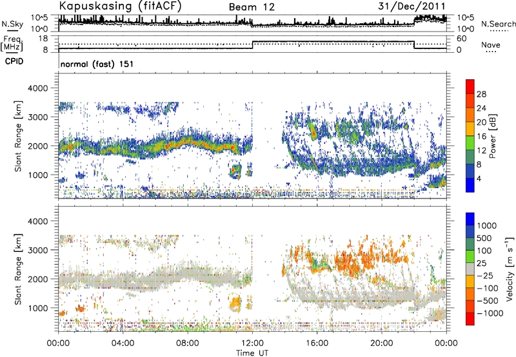The image size is (516, 357).
Task: Click the 'Power [dB]' colorbar label
Action: (492, 136)
